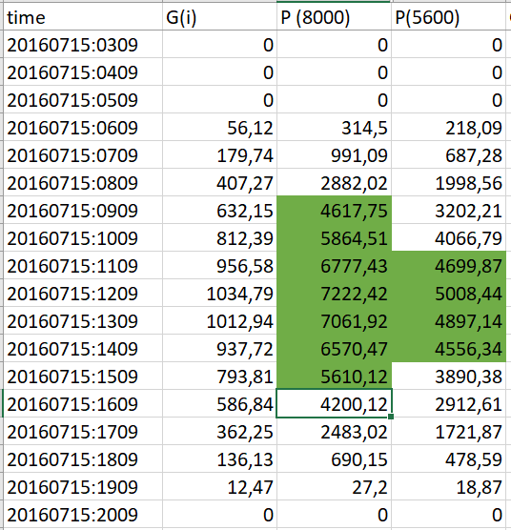The width and height of the screenshot is (511, 530).
Task: Select the P (8000) header cell
Action: click(334, 17)
